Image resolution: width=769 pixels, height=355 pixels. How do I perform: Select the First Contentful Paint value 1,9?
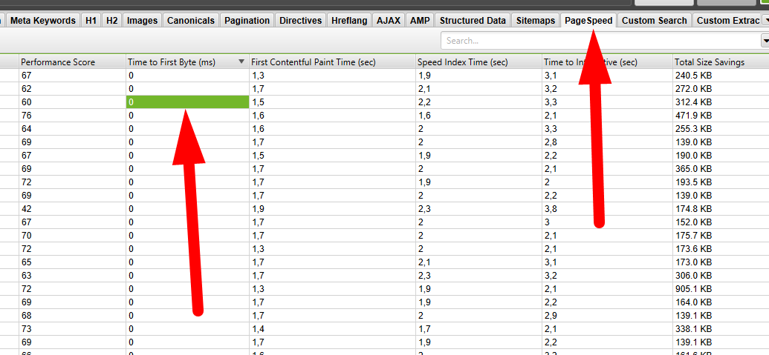[332, 209]
